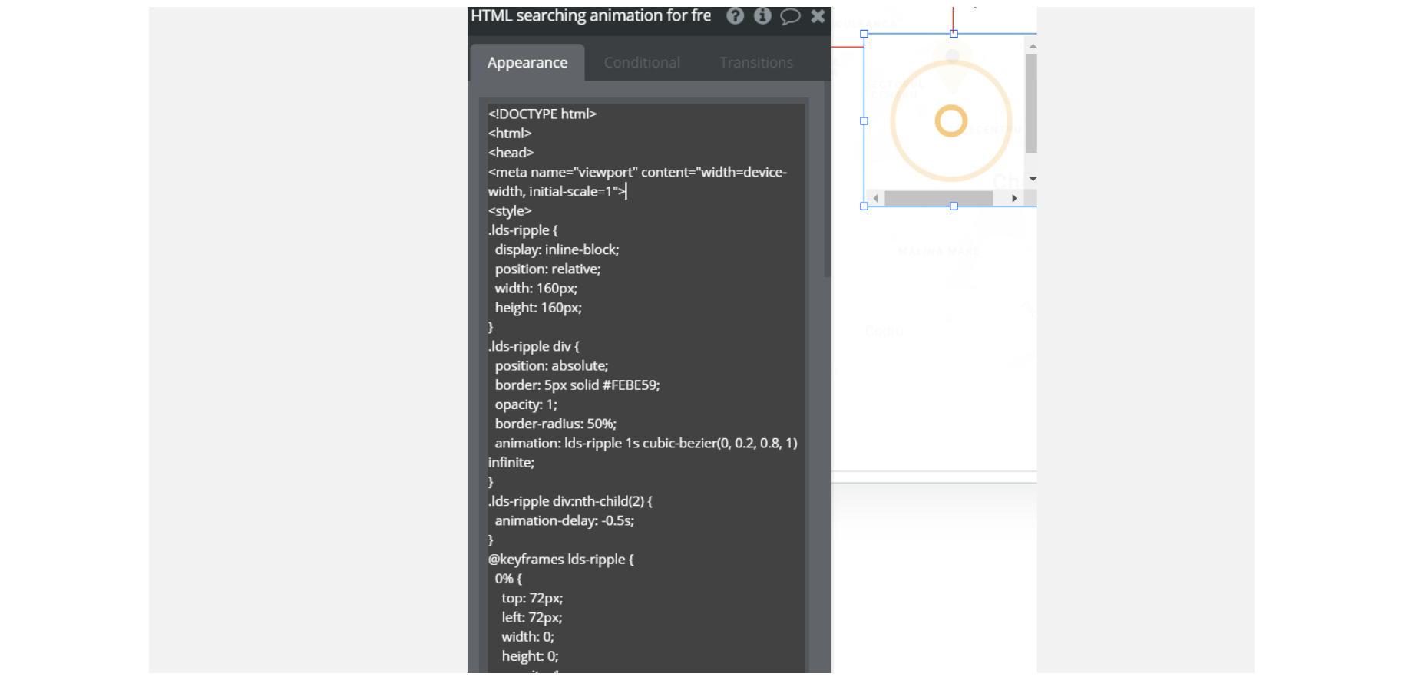Click top-middle resize handle of HTML element

point(954,34)
